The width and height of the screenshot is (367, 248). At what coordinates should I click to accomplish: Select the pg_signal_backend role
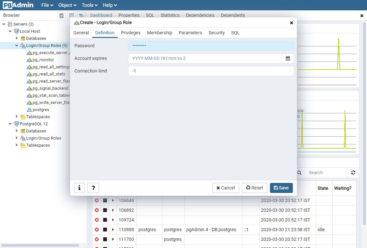tap(50, 88)
